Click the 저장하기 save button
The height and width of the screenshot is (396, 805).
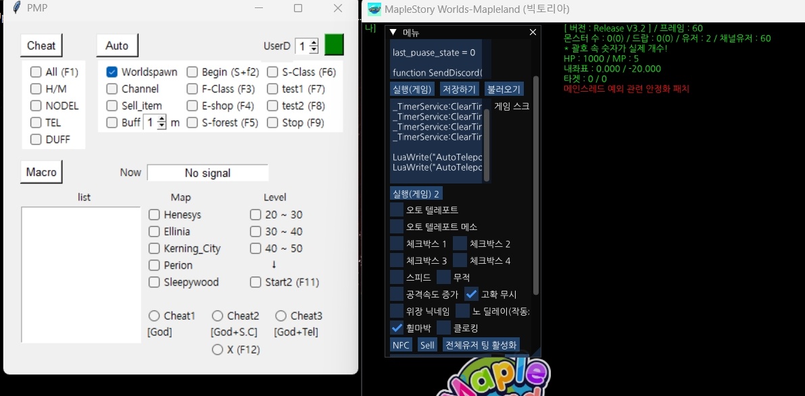pos(459,89)
